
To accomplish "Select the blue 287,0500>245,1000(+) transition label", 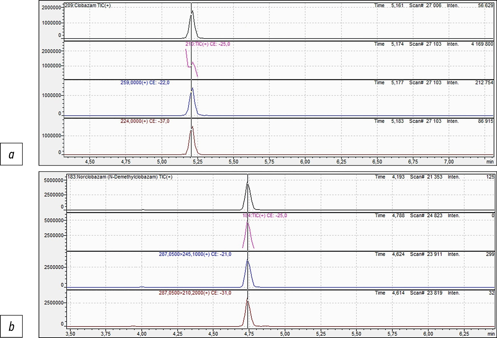I will (x=195, y=254).
